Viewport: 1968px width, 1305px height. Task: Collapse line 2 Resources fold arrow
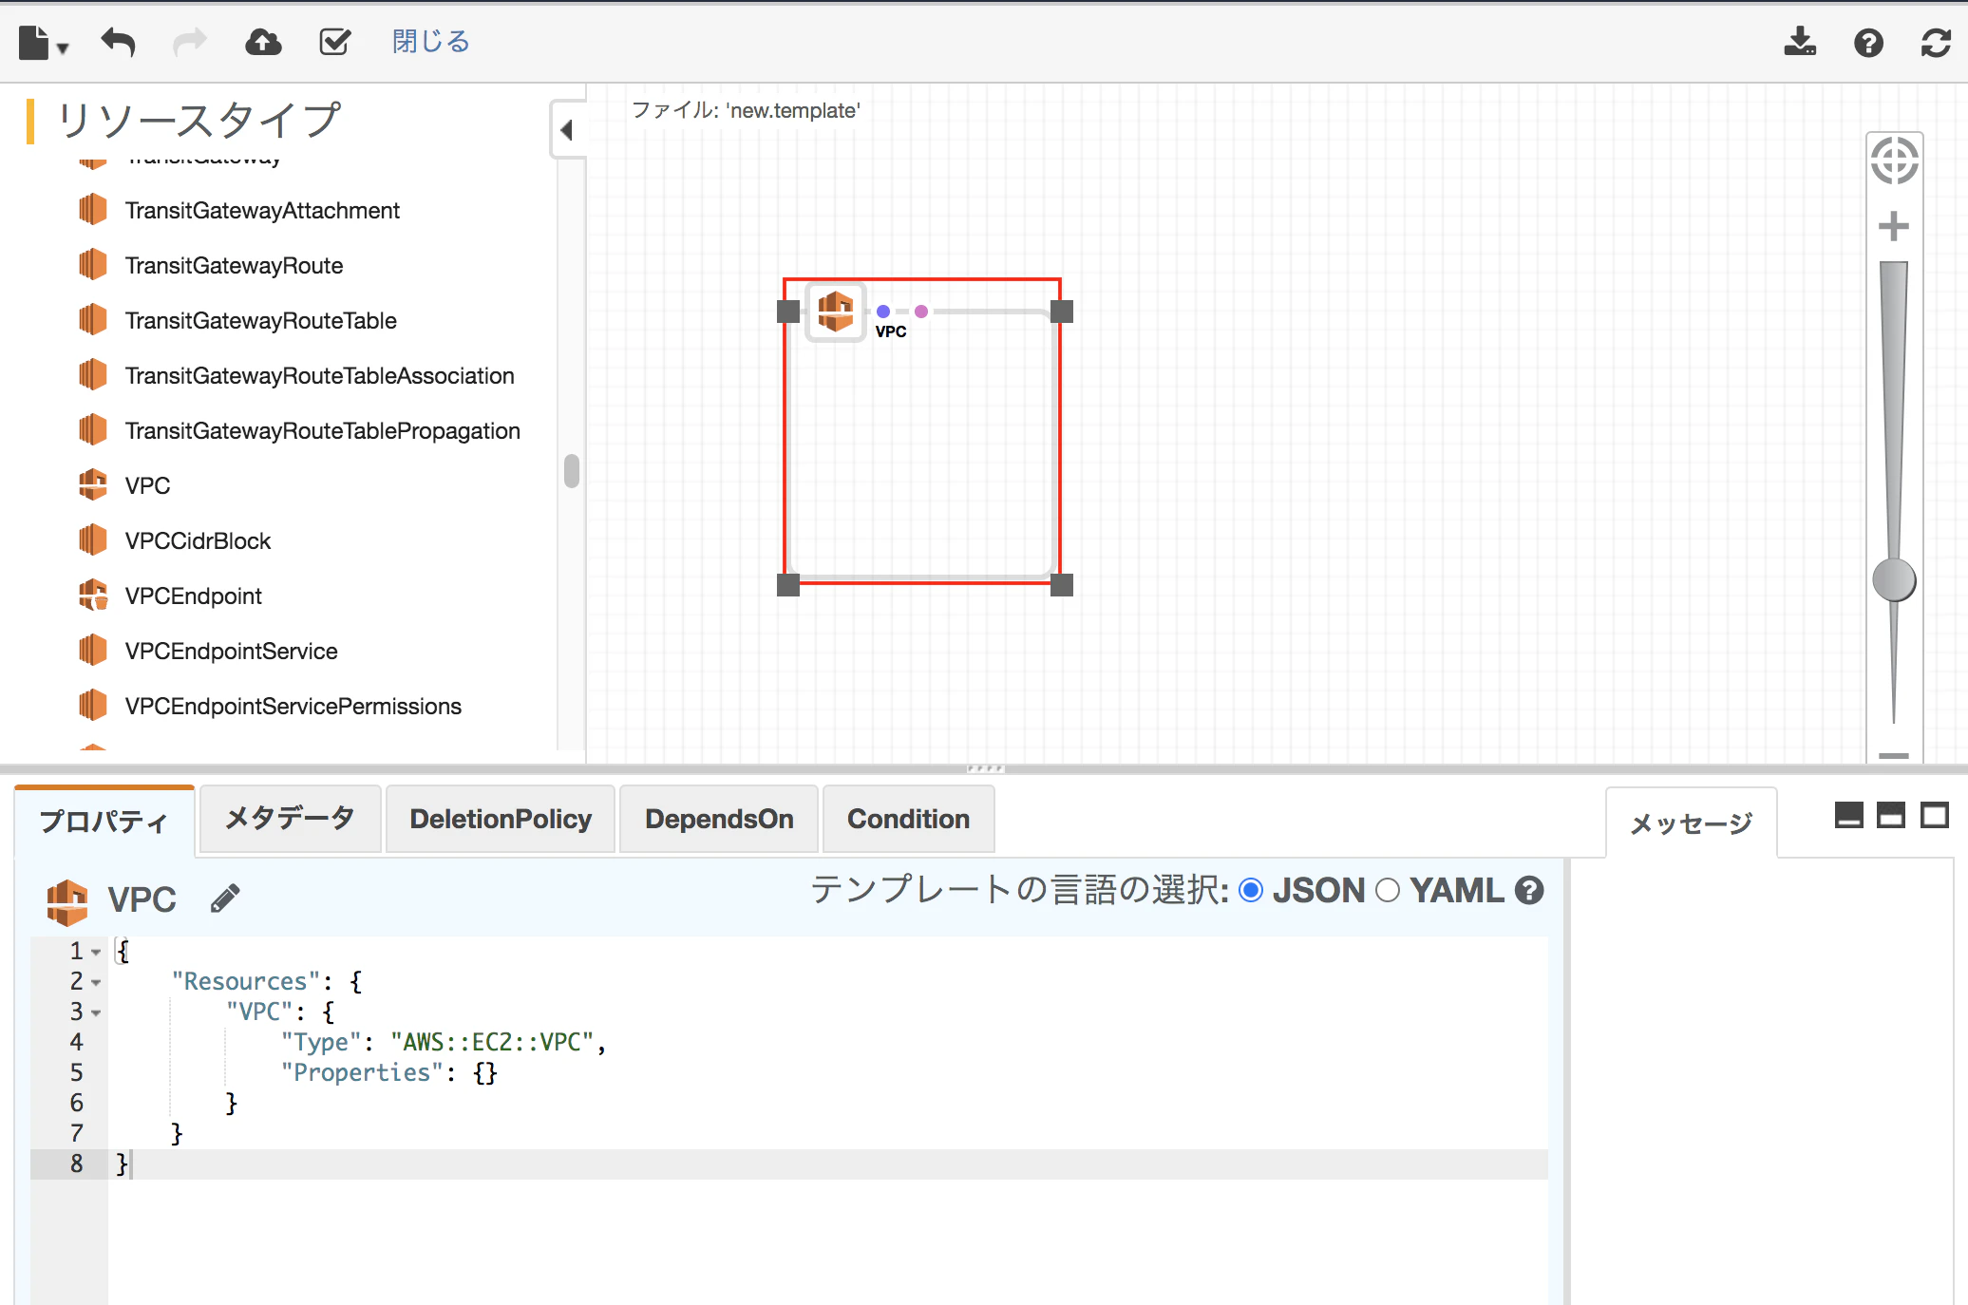tap(96, 982)
